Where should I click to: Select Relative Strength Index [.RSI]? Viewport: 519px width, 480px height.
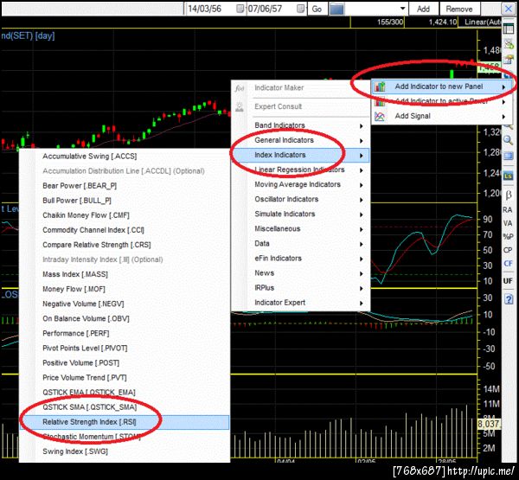pos(125,422)
